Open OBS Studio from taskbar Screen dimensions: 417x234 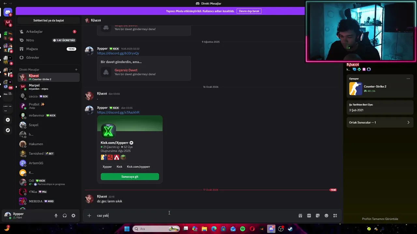click(x=281, y=229)
